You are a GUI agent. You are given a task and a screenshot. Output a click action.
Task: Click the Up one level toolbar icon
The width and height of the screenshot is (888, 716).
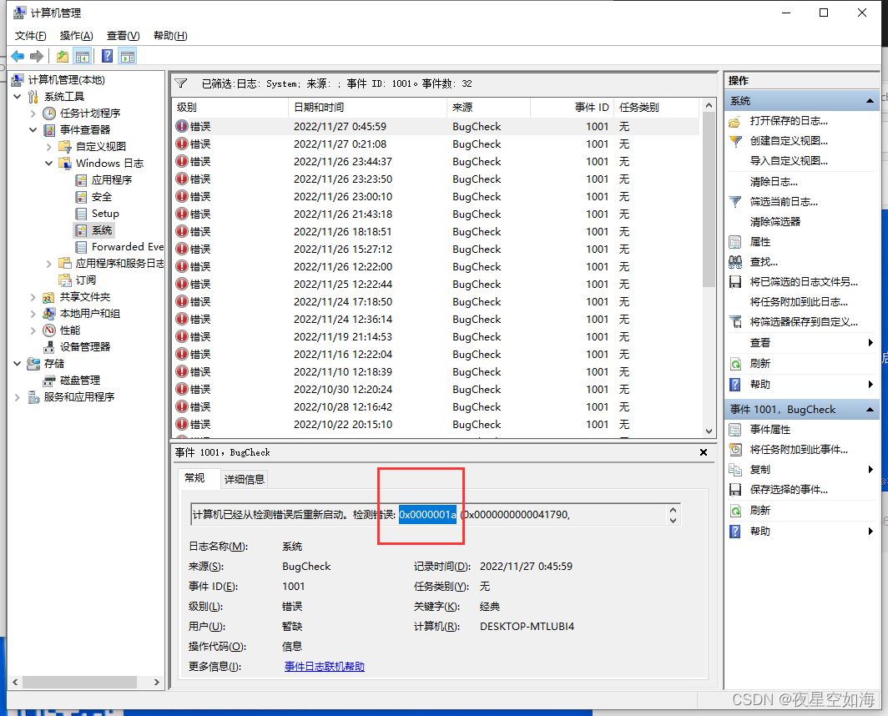[x=63, y=56]
